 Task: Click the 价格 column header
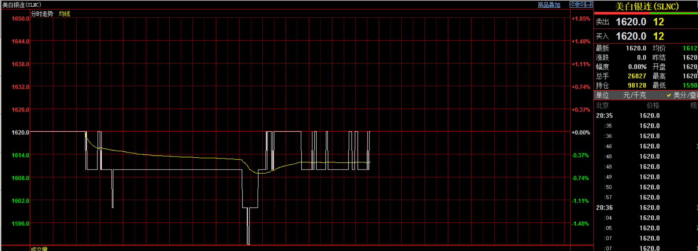pos(653,106)
